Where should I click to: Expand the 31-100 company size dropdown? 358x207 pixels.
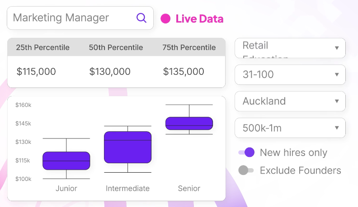290,74
